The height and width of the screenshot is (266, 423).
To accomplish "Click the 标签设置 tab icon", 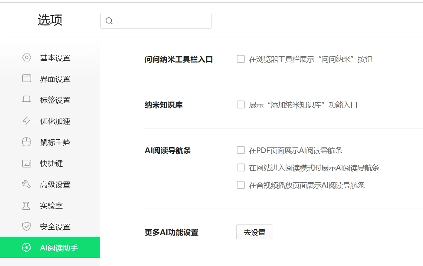I will click(x=26, y=100).
